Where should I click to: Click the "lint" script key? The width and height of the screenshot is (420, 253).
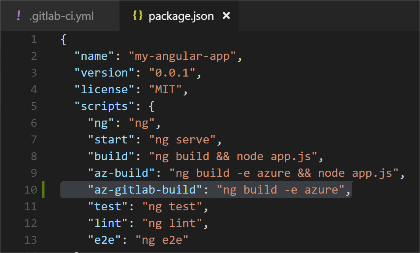[x=108, y=223]
